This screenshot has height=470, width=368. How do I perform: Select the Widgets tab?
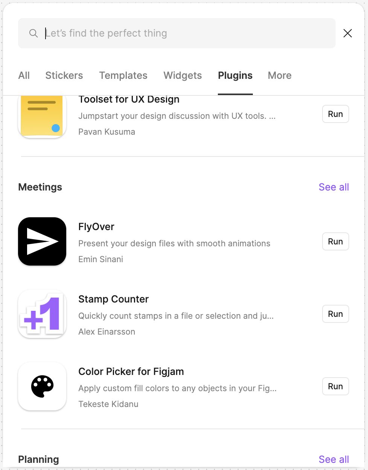[182, 75]
